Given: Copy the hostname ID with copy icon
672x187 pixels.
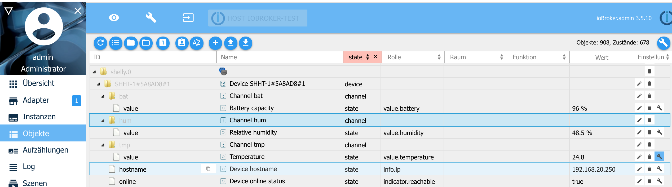Looking at the screenshot, I should (208, 169).
